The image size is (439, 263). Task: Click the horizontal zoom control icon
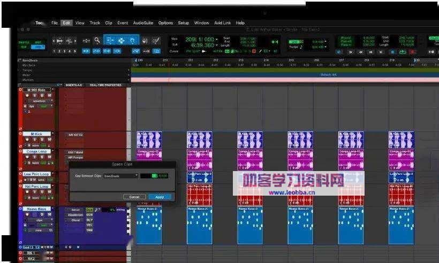pos(59,41)
